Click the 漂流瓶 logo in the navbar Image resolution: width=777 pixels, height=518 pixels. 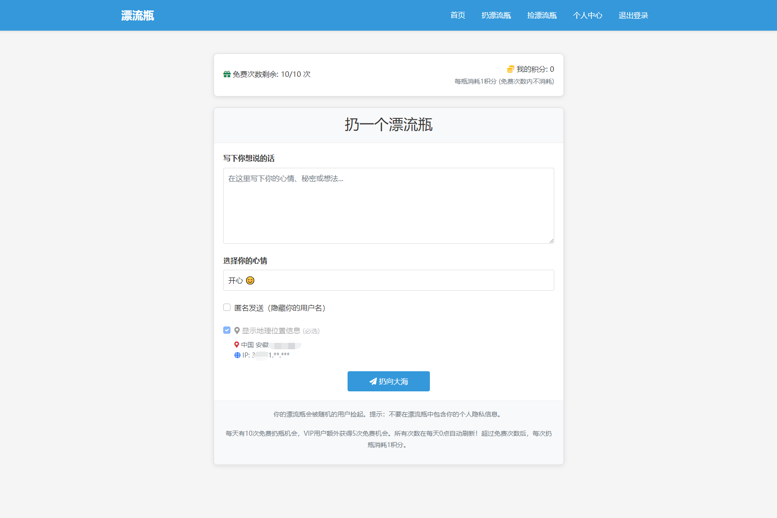(137, 15)
